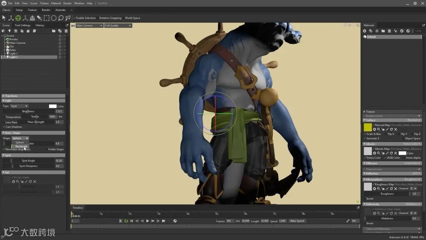Image resolution: width=426 pixels, height=240 pixels.
Task: Open the Main Camera viewport dropdown
Action: click(89, 25)
